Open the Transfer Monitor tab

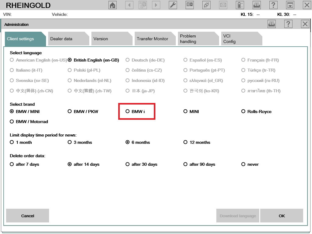coord(155,39)
